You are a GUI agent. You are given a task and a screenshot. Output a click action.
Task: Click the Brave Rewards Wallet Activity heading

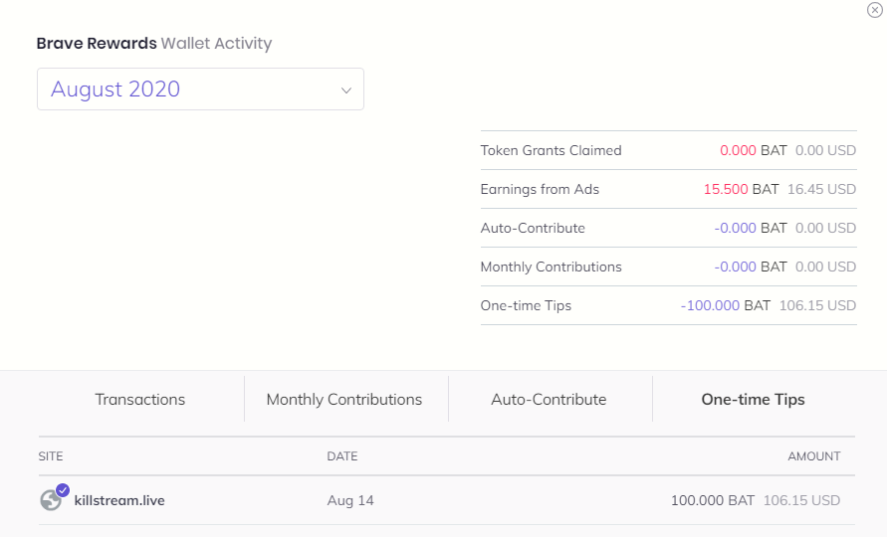pyautogui.click(x=154, y=44)
